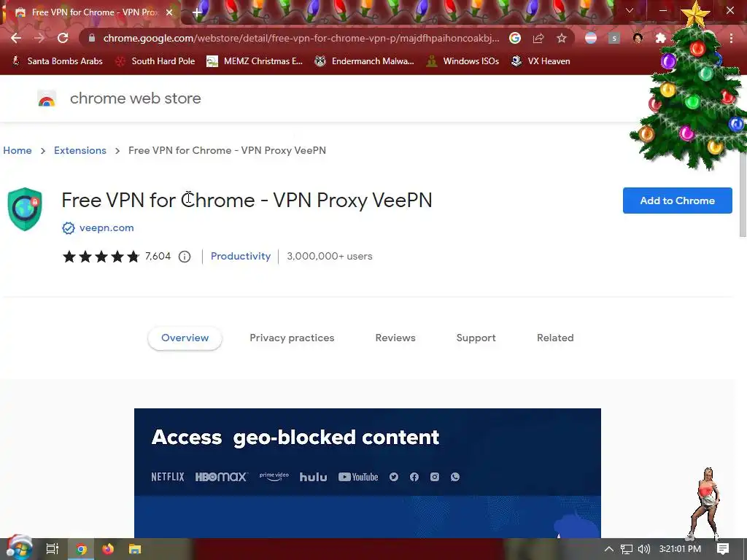Screen dimensions: 747x560
Task: Go back with the browser back arrow
Action: pyautogui.click(x=16, y=38)
